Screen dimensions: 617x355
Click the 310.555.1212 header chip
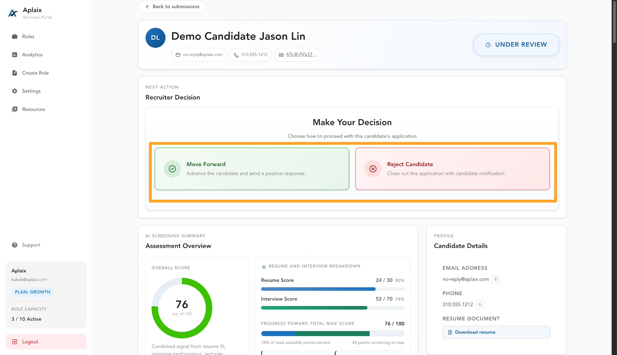tap(251, 55)
